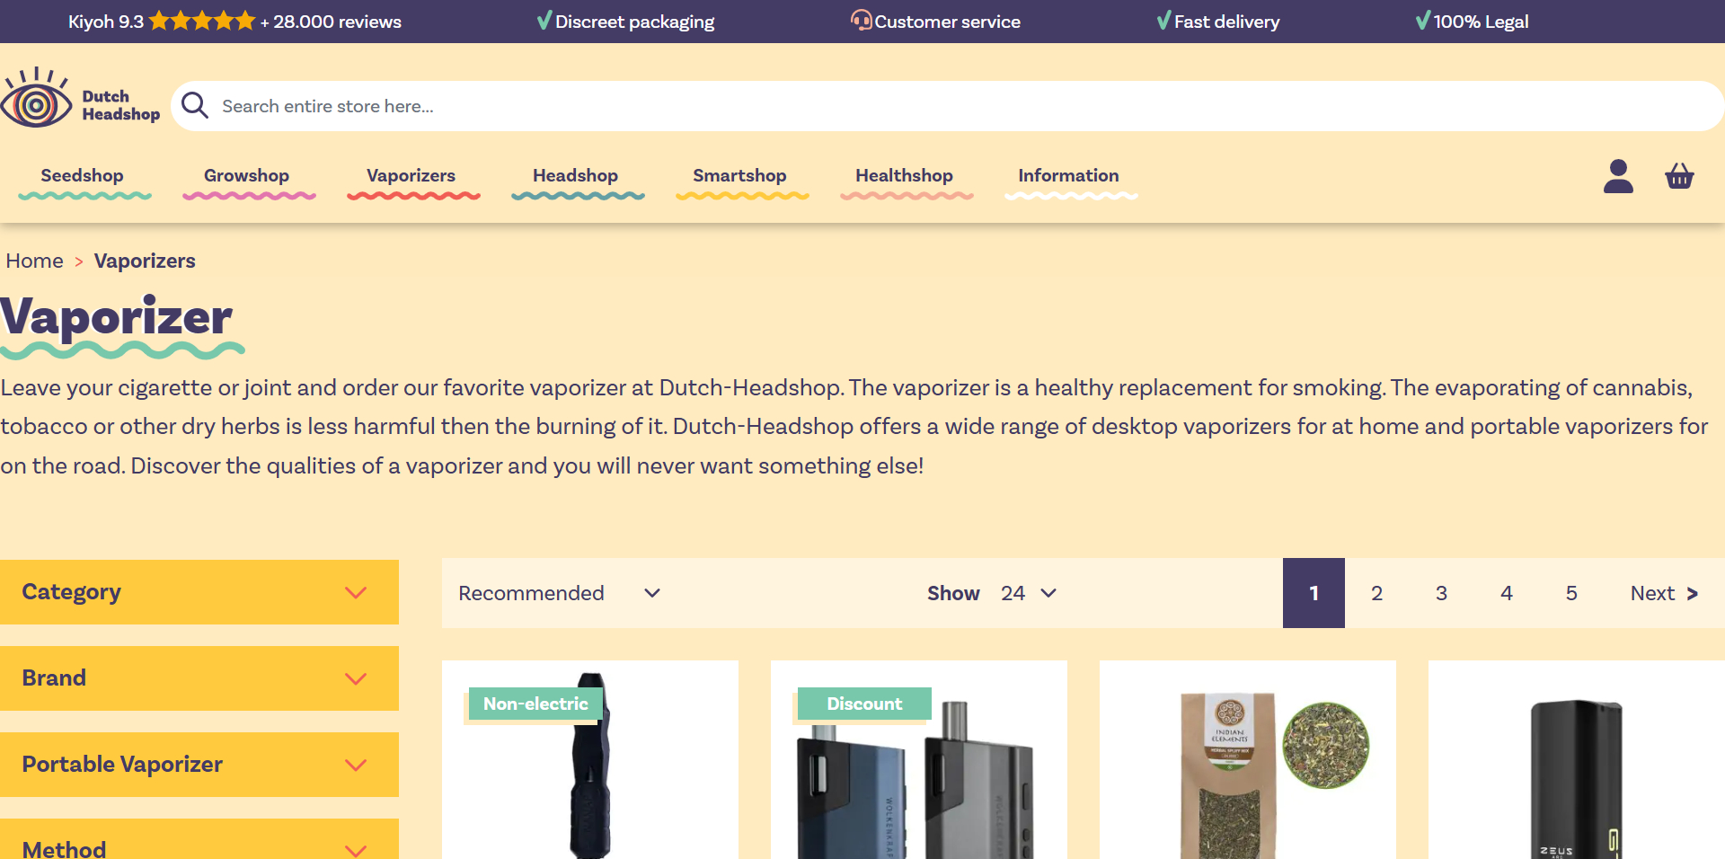
Task: Click the search magnifying glass icon
Action: 195,106
